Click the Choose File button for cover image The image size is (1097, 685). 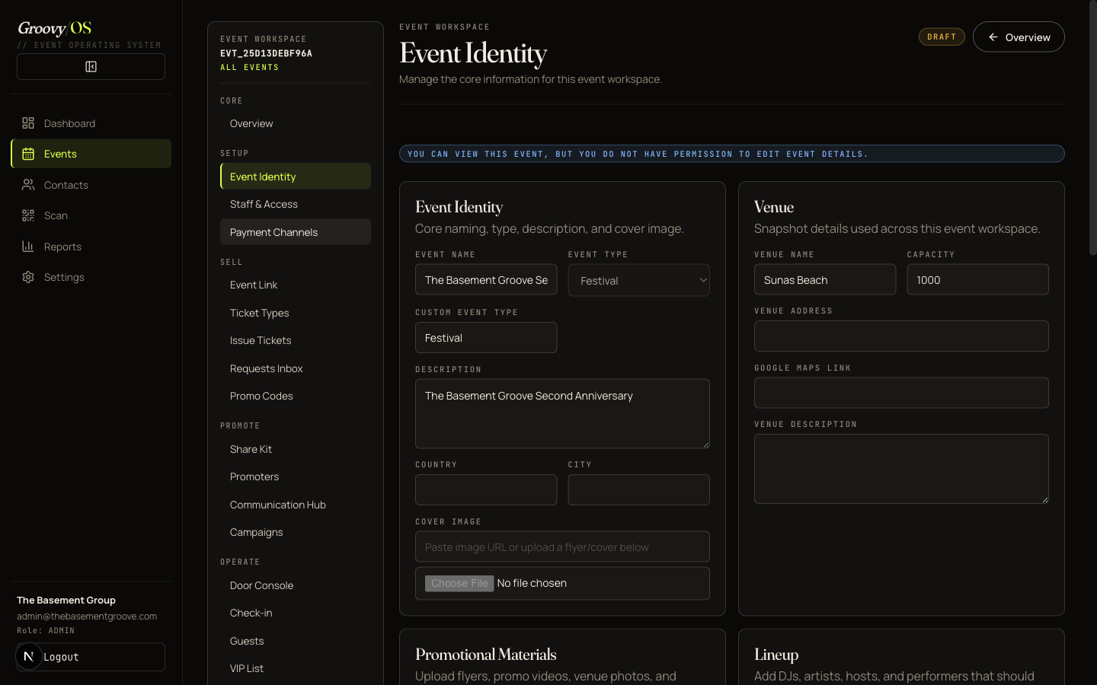(x=459, y=583)
